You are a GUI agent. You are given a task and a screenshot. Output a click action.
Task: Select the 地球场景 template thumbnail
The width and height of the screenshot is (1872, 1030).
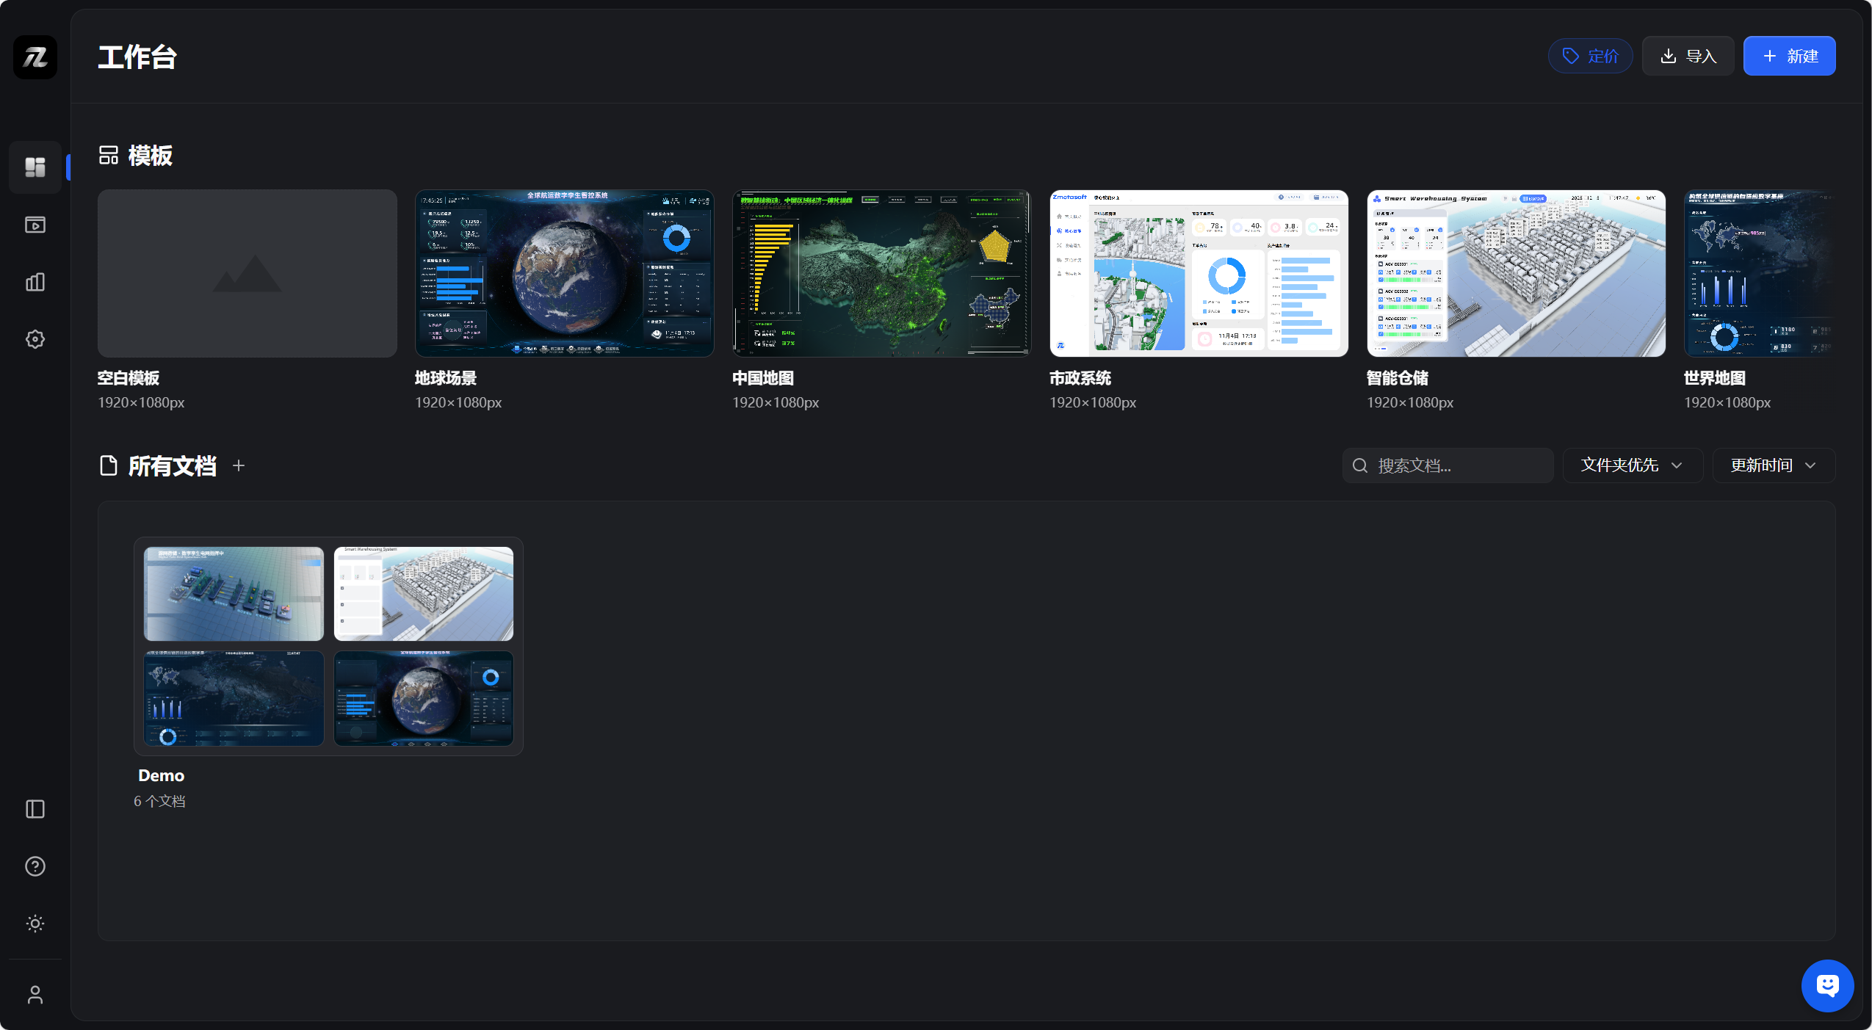tap(564, 273)
